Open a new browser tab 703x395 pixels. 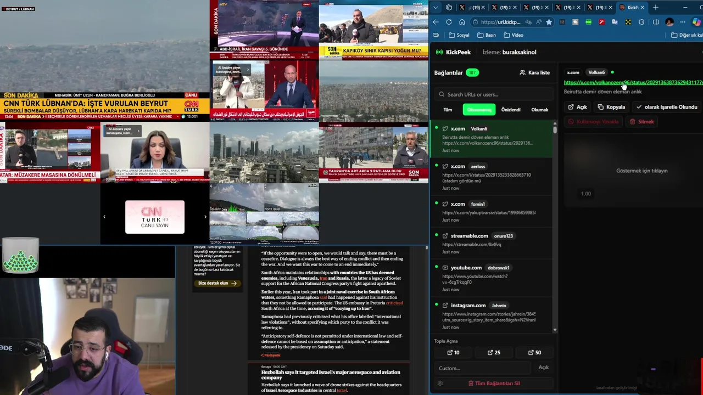pyautogui.click(x=655, y=7)
